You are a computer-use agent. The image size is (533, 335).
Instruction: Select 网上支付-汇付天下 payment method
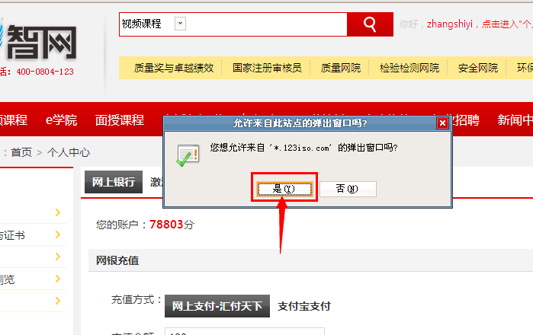[217, 306]
